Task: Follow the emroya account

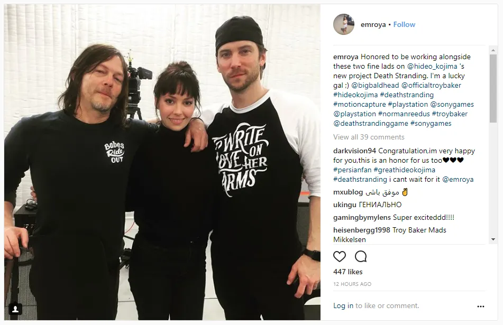Action: (404, 24)
